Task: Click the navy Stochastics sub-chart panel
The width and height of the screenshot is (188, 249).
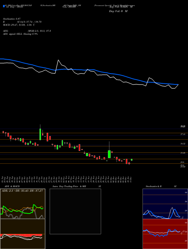Action: (165, 204)
